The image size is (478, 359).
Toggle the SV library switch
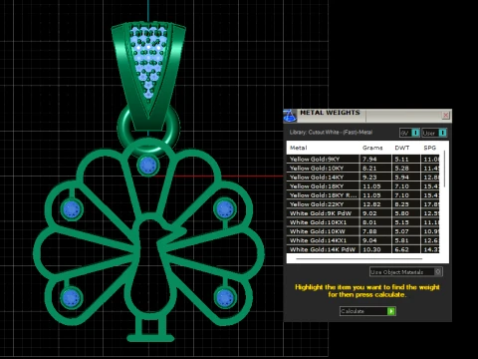pos(410,133)
